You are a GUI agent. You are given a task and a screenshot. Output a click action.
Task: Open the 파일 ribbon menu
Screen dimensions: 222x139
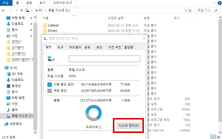6,3
